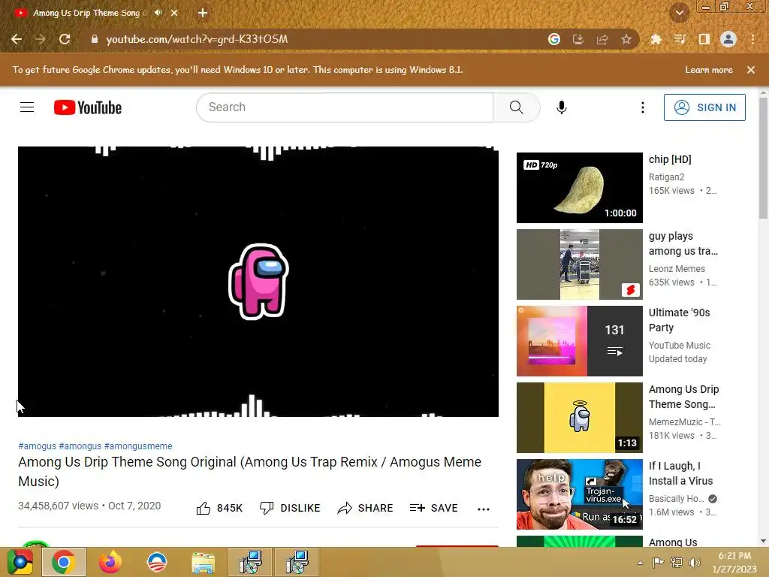
Task: Open the Chrome three-dot menu
Action: click(752, 39)
